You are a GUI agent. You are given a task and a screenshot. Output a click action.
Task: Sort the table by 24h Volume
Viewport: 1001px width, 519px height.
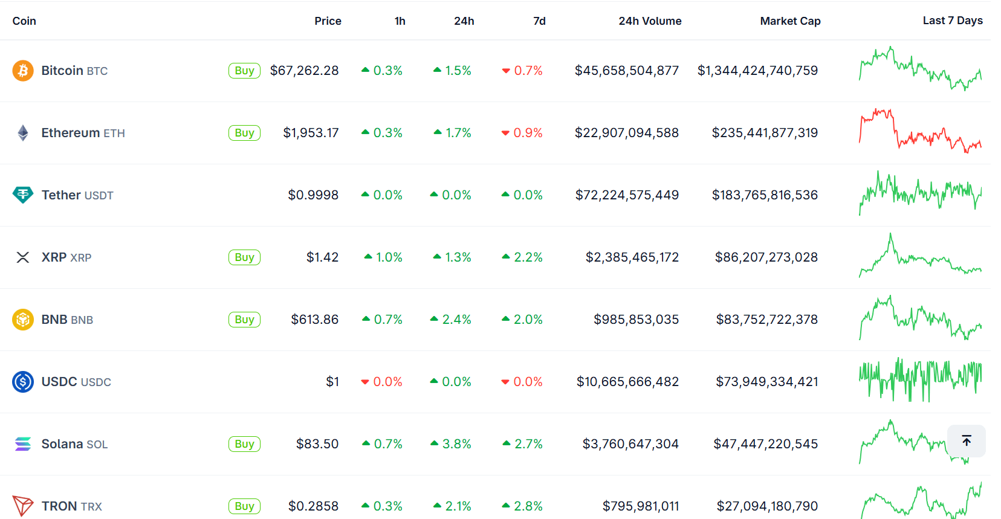pos(650,21)
